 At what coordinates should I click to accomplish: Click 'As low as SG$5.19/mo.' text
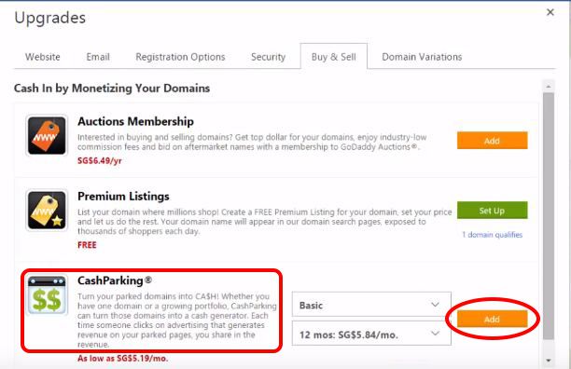click(x=123, y=359)
